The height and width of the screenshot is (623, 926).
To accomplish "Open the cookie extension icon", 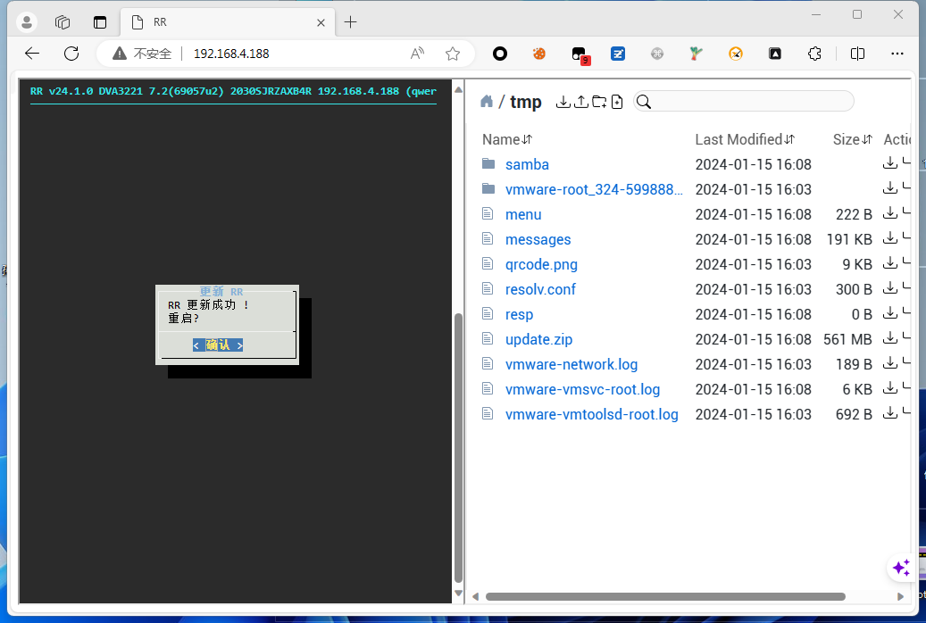I will coord(539,54).
